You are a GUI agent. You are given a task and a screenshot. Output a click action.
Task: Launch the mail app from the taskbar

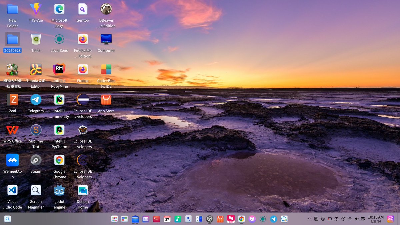click(146, 219)
